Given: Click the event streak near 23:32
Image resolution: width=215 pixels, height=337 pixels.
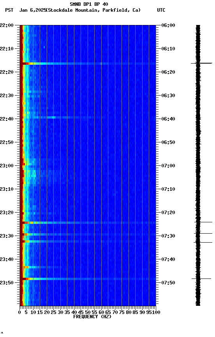Looking at the screenshot, I should tap(88, 241).
